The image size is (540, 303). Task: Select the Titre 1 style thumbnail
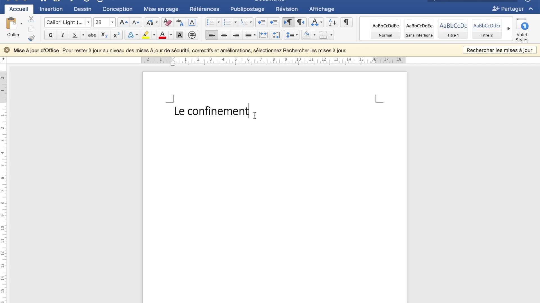pyautogui.click(x=453, y=29)
